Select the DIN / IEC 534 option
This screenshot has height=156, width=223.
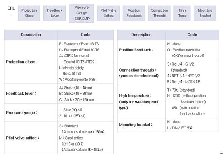pyautogui.click(x=180, y=128)
